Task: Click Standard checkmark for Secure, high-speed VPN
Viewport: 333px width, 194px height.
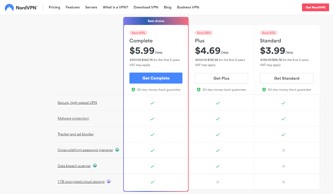Action: 283,103
